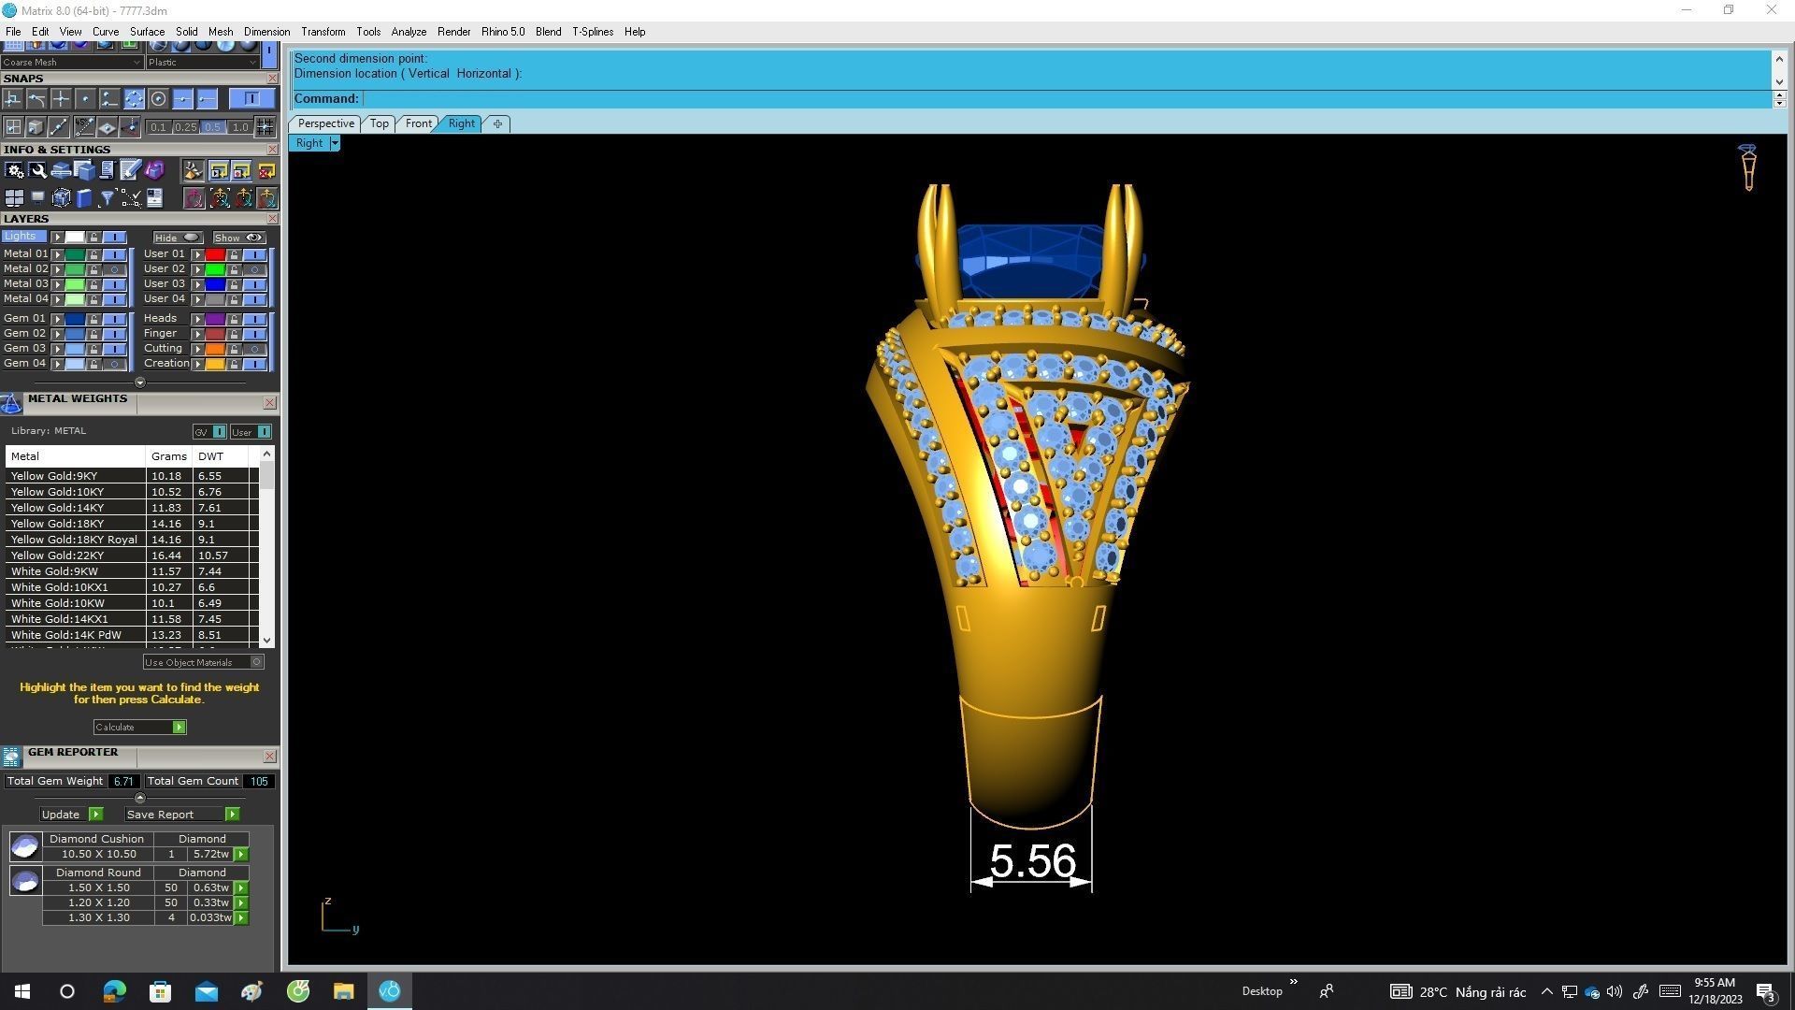This screenshot has width=1795, height=1010.
Task: Expand the Right viewport dropdown arrow
Action: (335, 143)
